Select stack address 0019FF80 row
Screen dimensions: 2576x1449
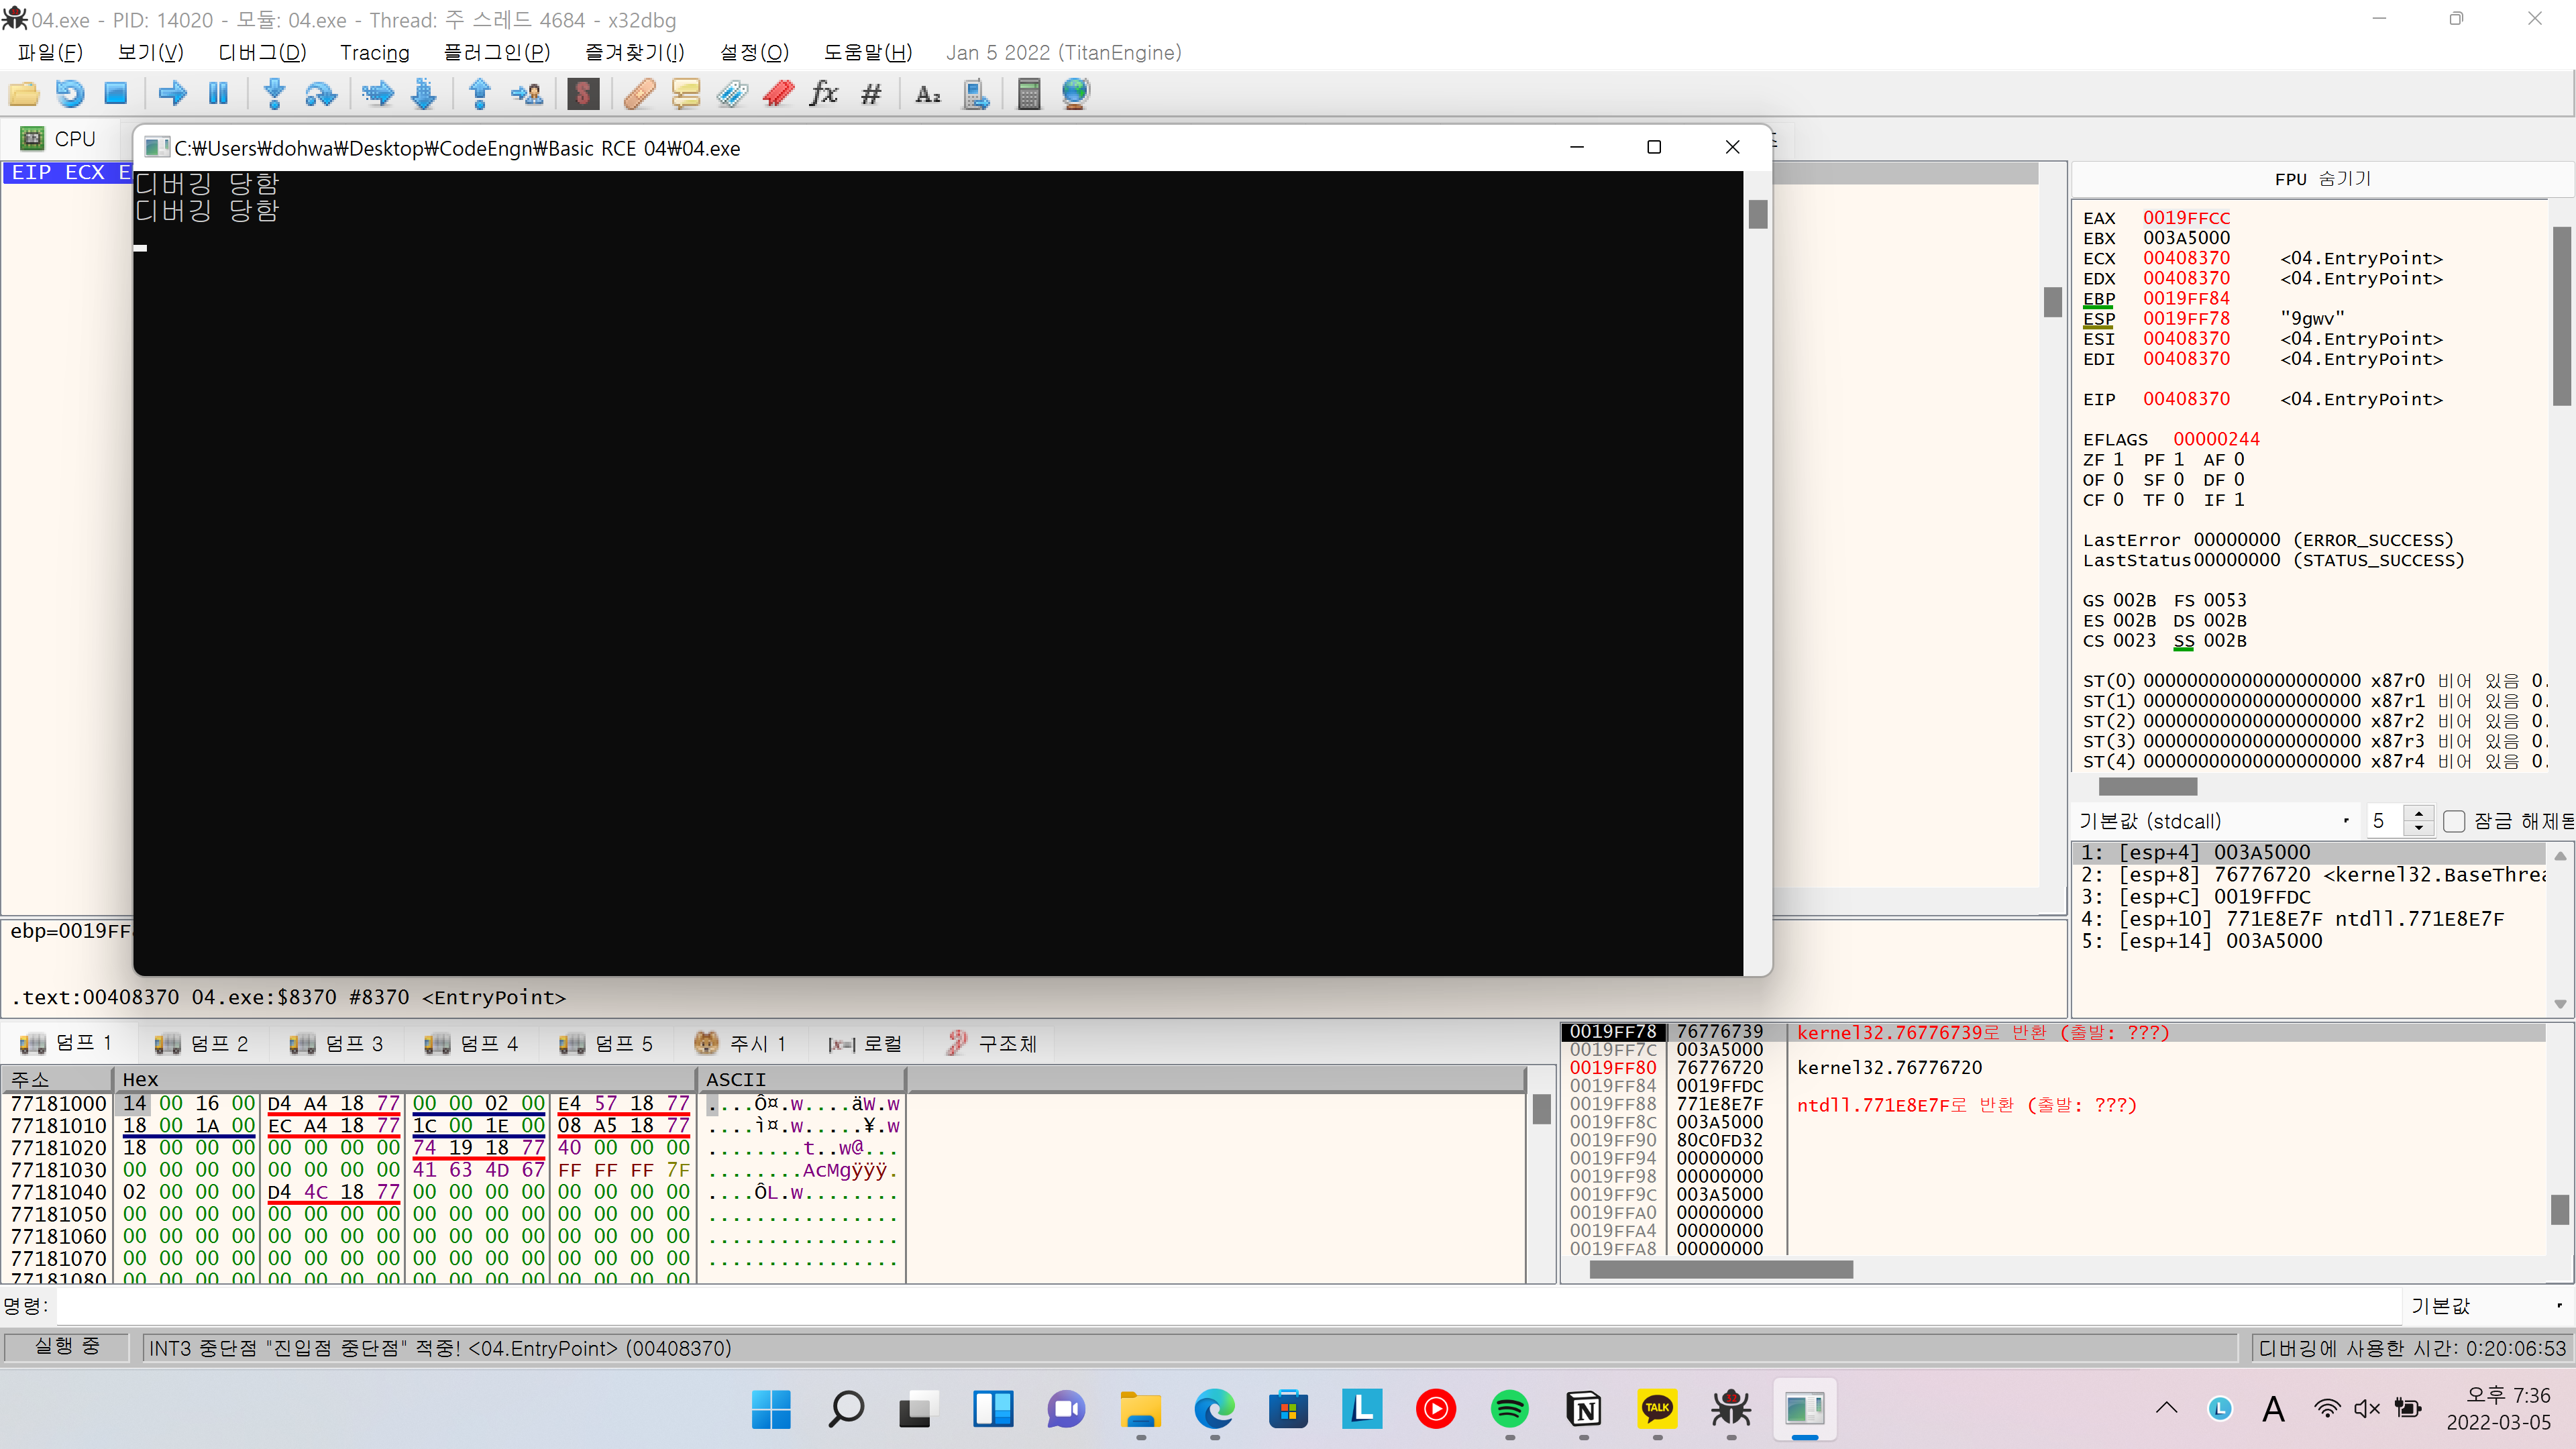[x=1612, y=1068]
